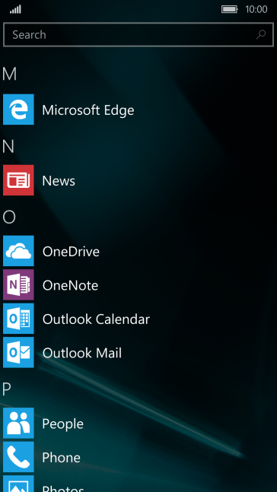
Task: Tap the signal strength bars
Action: pos(15,10)
